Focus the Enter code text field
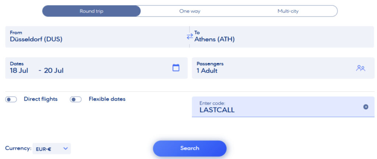Screen dimensions: 377x159 point(276,110)
